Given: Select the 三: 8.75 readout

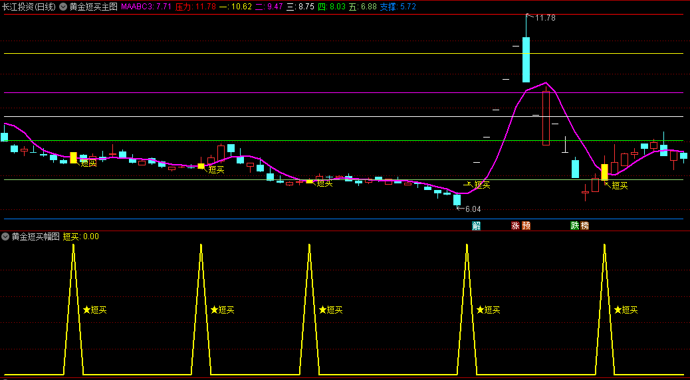Looking at the screenshot, I should click(300, 7).
